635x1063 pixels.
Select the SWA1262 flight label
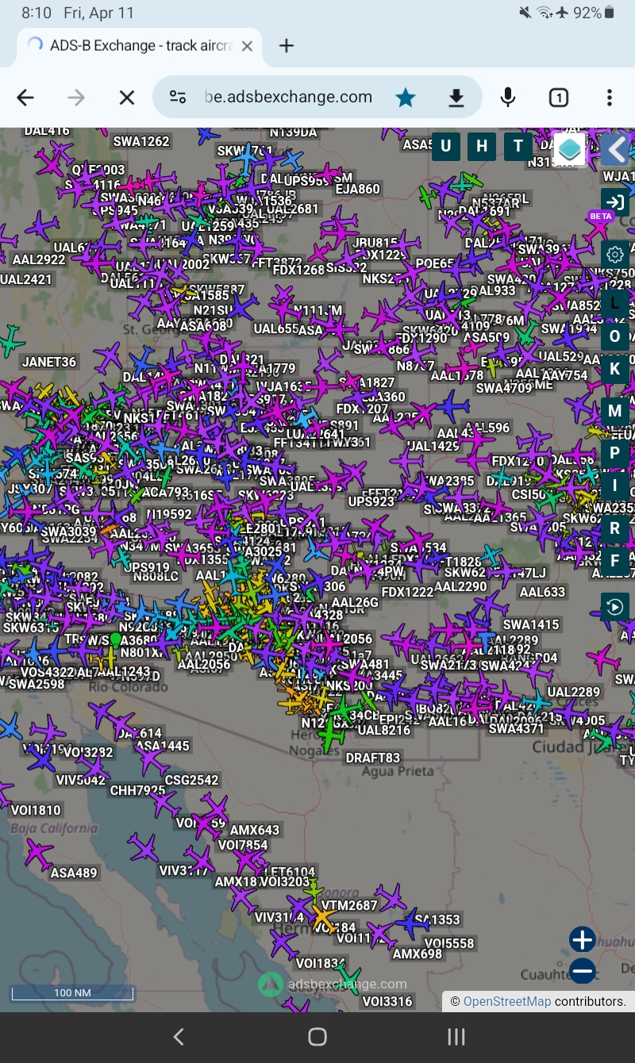pyautogui.click(x=141, y=141)
